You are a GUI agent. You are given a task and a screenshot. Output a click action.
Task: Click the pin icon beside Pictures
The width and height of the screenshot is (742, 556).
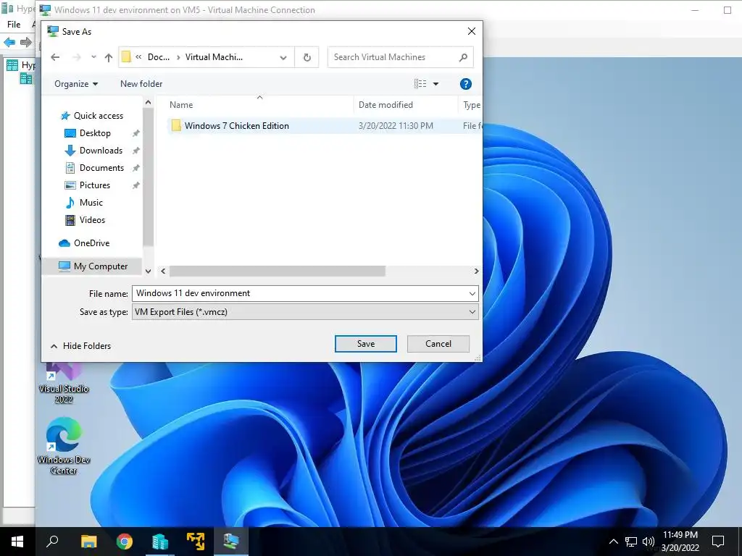(x=136, y=185)
